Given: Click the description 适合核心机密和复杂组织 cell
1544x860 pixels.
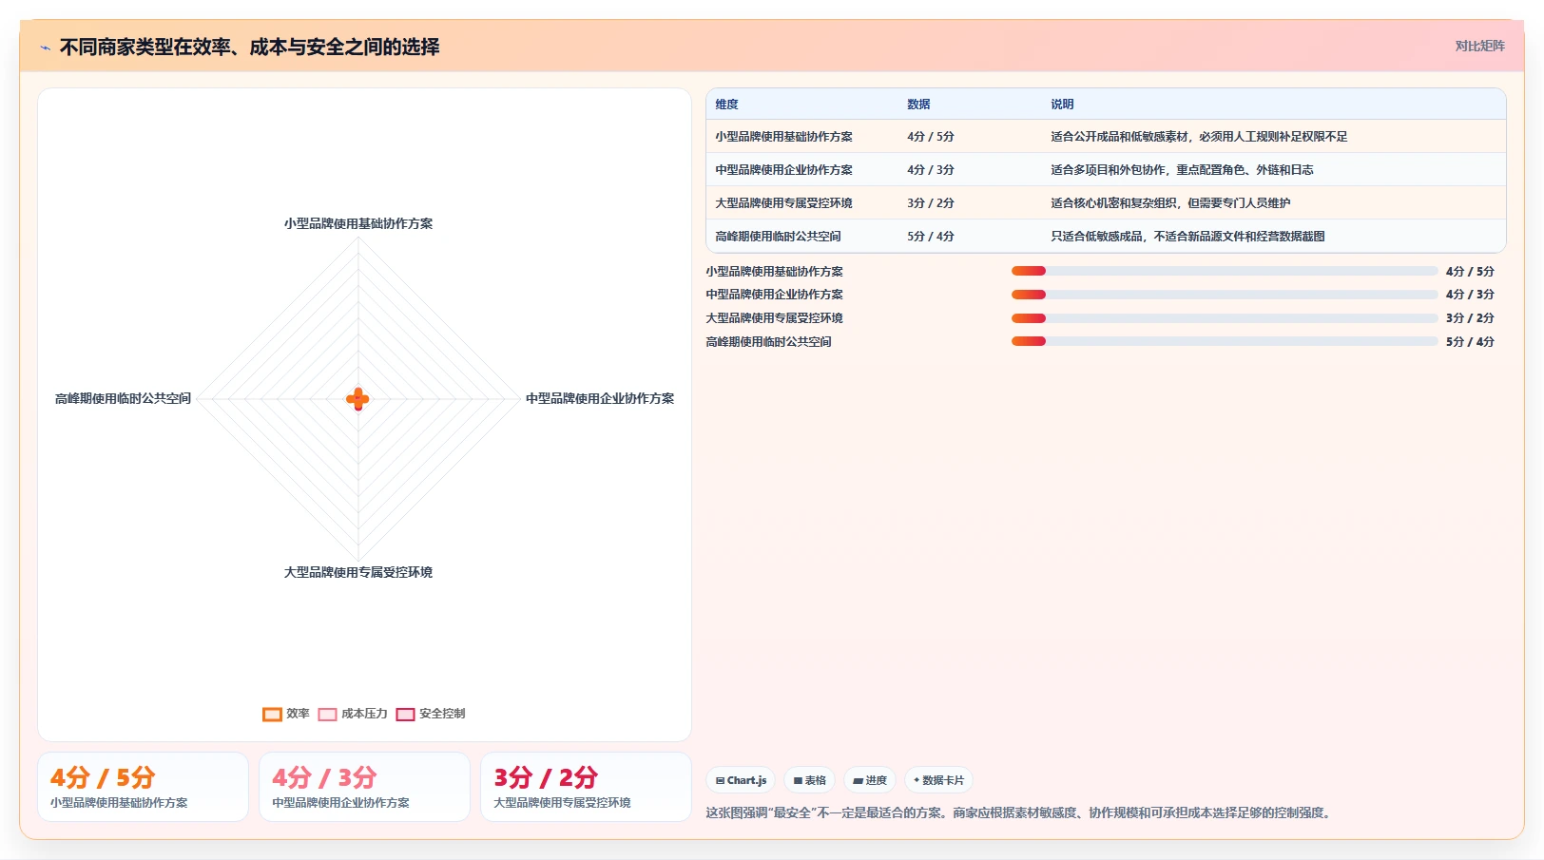Looking at the screenshot, I should 1170,203.
